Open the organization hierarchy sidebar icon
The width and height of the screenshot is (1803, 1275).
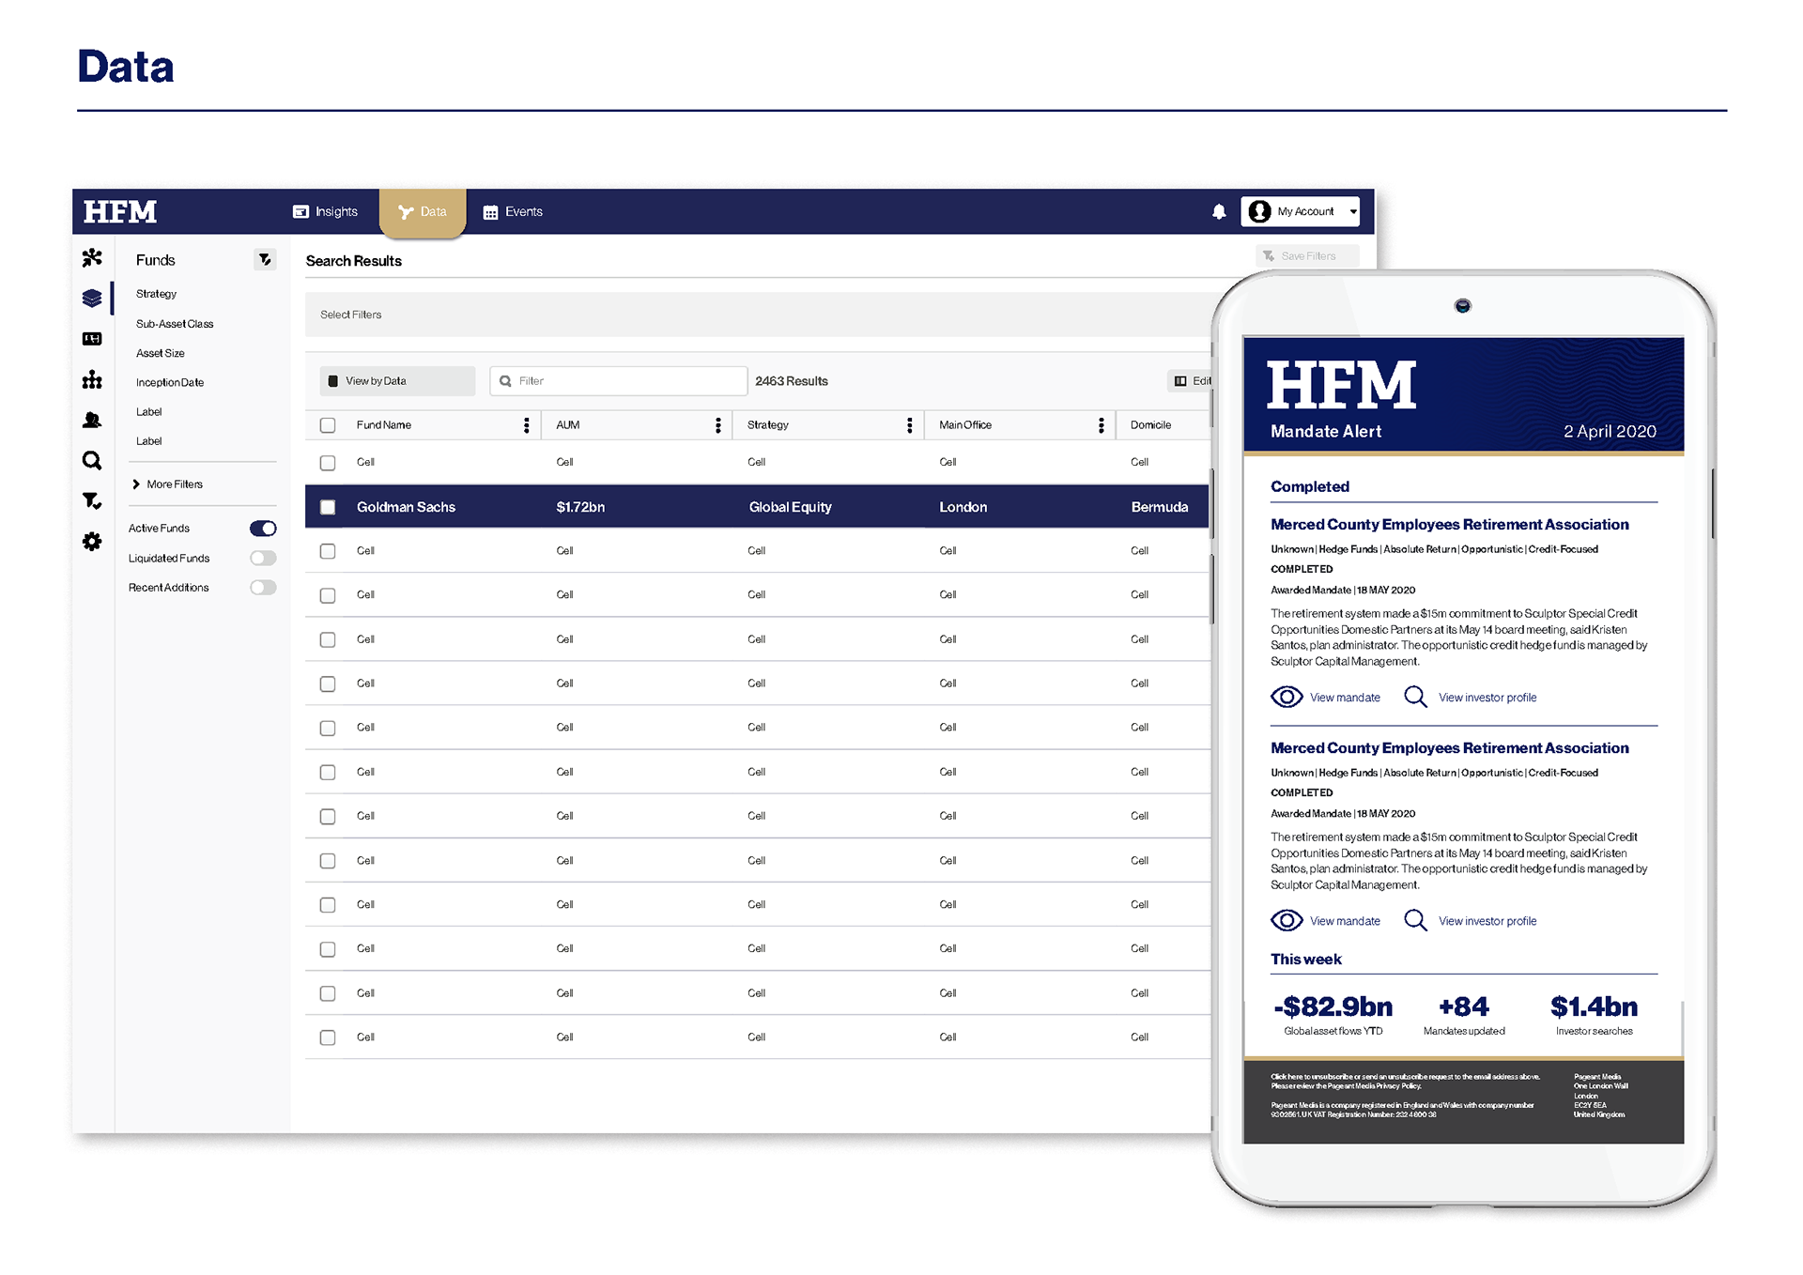coord(92,379)
